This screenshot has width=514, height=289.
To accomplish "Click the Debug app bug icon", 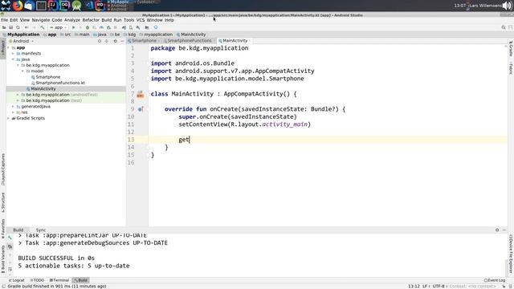I will click(x=88, y=27).
